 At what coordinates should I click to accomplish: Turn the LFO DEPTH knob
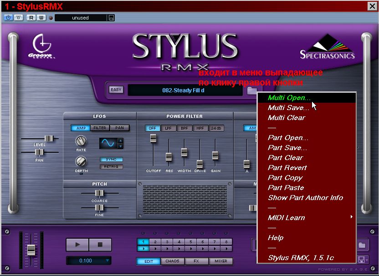point(81,161)
